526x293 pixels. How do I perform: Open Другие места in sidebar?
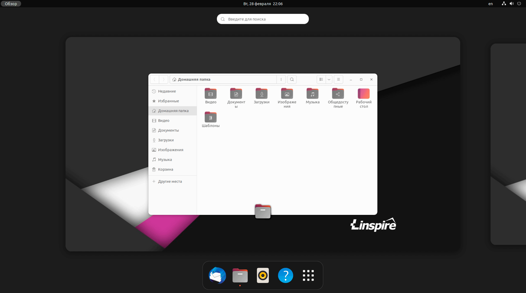click(170, 181)
